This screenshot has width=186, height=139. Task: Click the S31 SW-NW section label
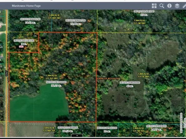51,78
